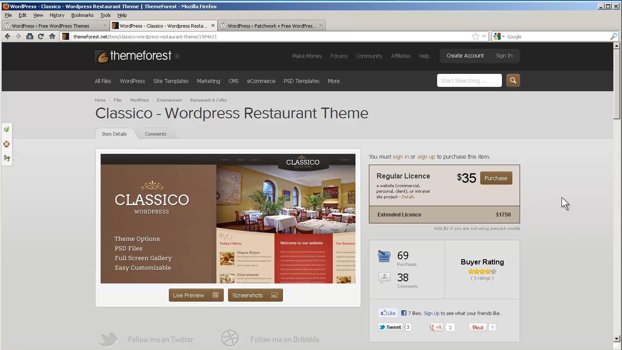The image size is (622, 350).
Task: Open the Site Templates category menu
Action: click(171, 81)
